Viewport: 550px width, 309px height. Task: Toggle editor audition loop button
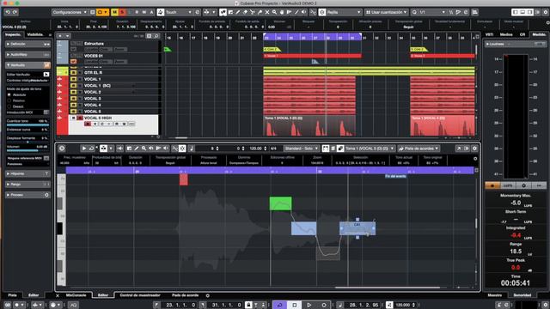(92, 148)
